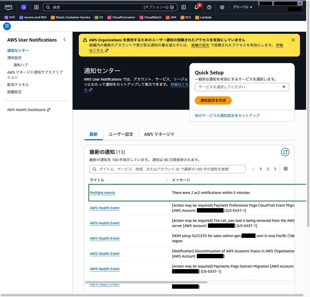Image resolution: width=310 pixels, height=297 pixels.
Task: Switch to AWS マネージド tab
Action: (159, 134)
